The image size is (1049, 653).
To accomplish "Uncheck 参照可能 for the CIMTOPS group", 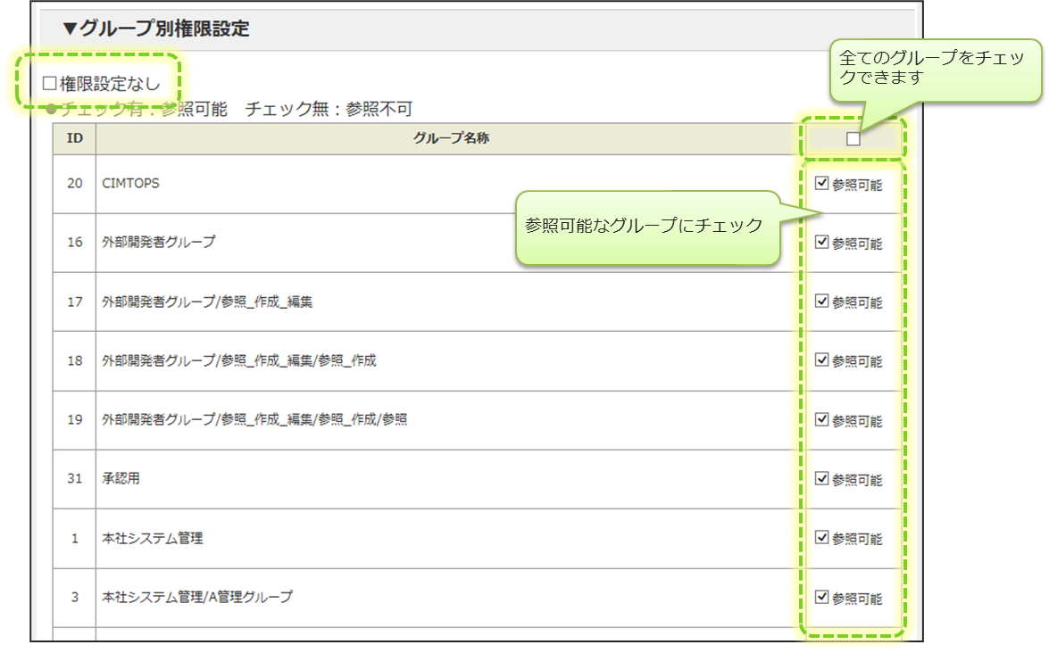I will point(822,184).
